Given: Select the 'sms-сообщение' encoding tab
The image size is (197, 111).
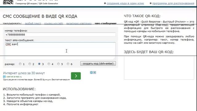Looking at the screenshot, I should coord(106,23).
